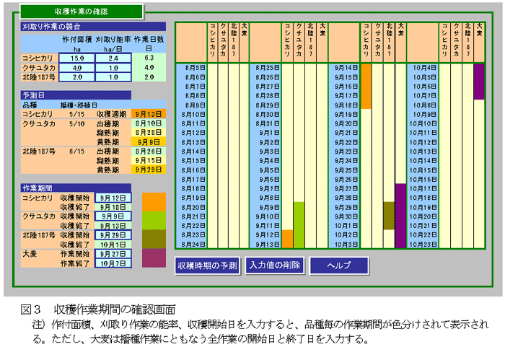Click クサユタカ 収穫終了 value 9月13日
This screenshot has height=347, width=505.
[113, 226]
